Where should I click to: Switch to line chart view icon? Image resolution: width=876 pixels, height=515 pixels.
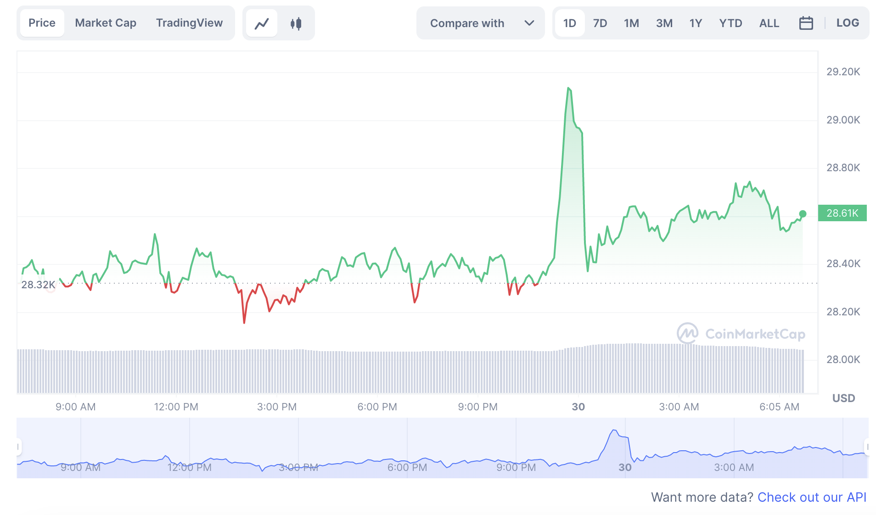point(262,23)
